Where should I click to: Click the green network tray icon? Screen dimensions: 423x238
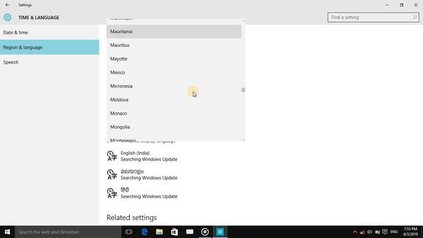click(x=377, y=232)
